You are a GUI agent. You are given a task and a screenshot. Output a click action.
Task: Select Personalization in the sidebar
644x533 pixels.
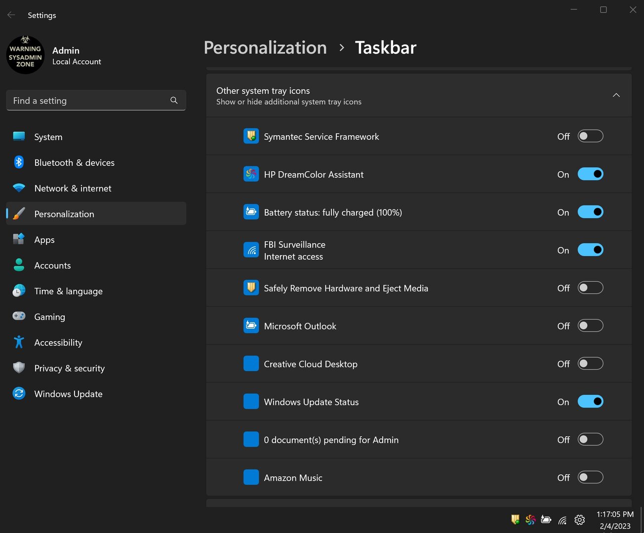96,214
